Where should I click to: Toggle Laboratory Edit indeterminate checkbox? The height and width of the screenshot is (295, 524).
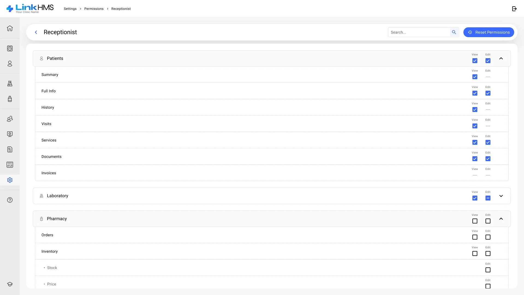click(488, 198)
